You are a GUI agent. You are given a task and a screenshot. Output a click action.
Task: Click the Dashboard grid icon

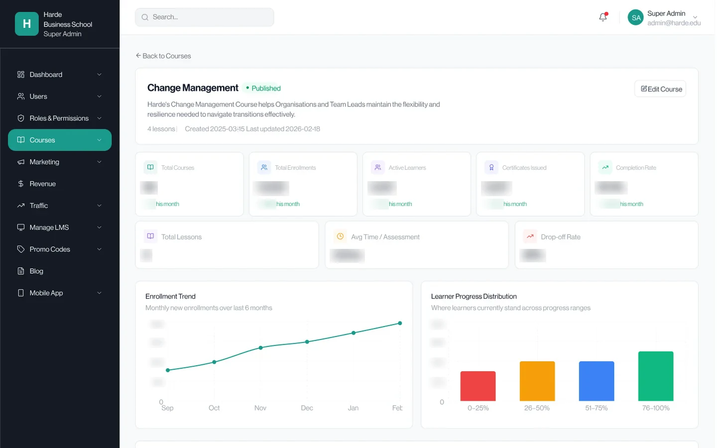pyautogui.click(x=21, y=75)
